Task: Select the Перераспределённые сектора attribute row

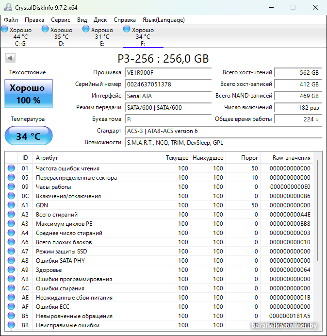Action: coord(76,178)
